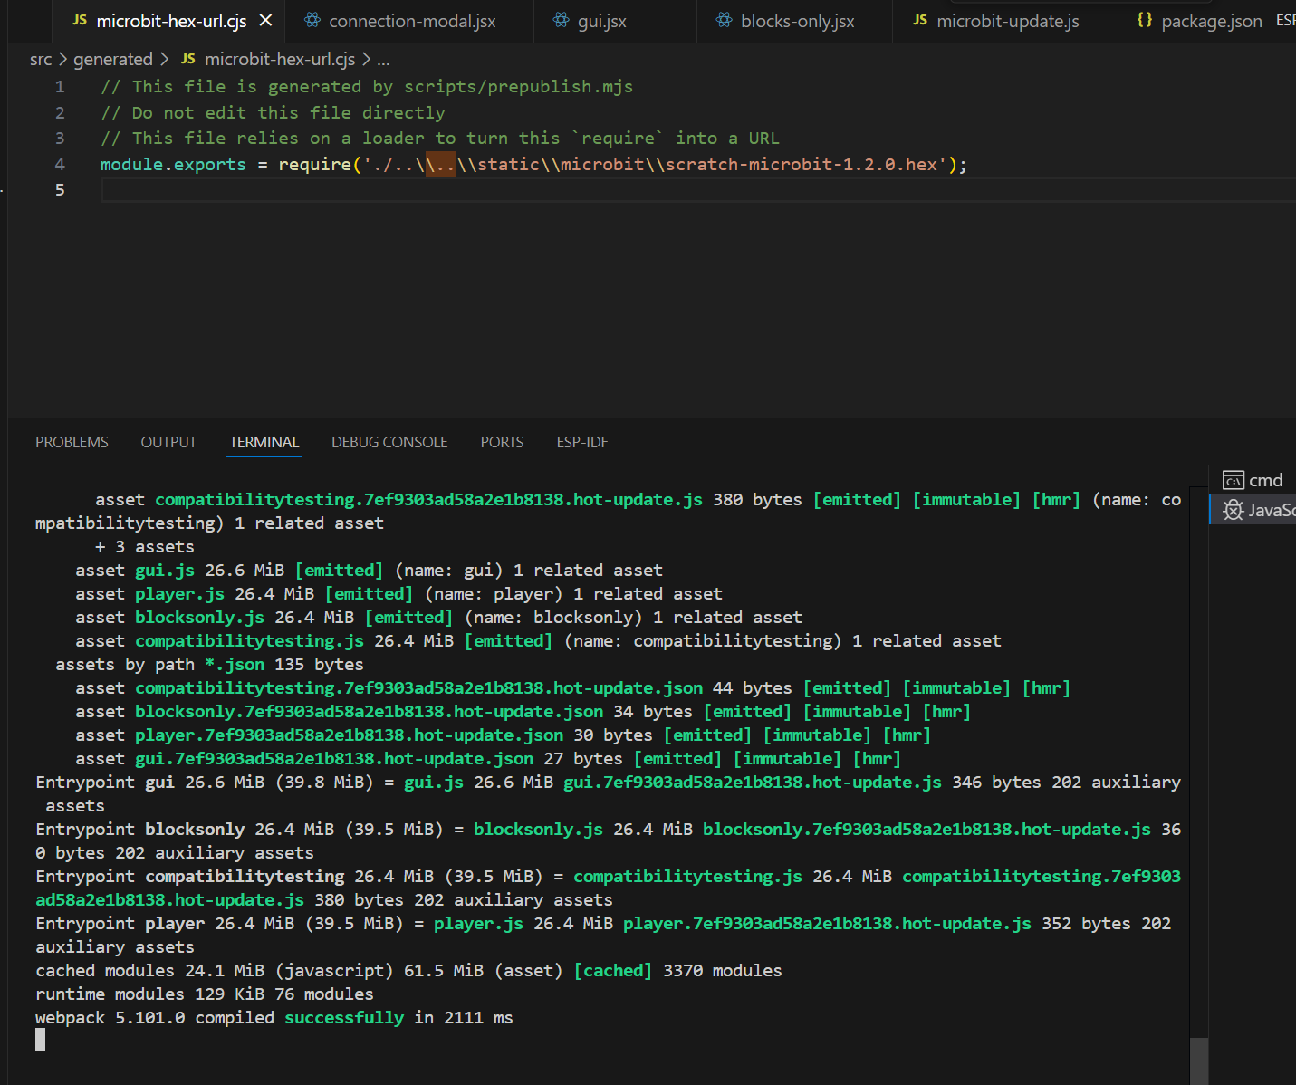
Task: Select the microbit-hex-url.cjs breadcrumb file
Action: [280, 59]
